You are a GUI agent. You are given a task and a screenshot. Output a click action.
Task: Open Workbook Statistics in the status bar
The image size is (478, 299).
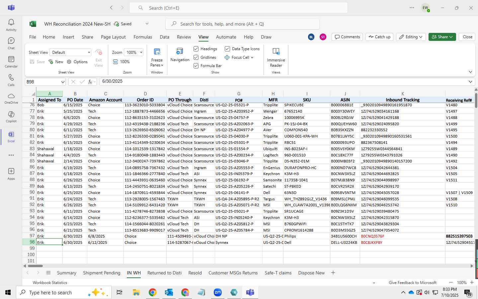50,283
